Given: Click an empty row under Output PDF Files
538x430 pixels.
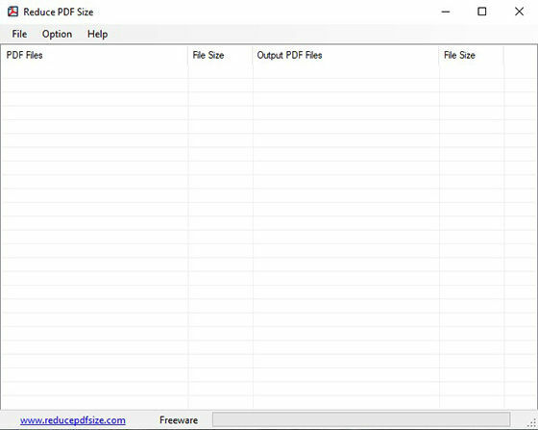Looking at the screenshot, I should point(346,71).
